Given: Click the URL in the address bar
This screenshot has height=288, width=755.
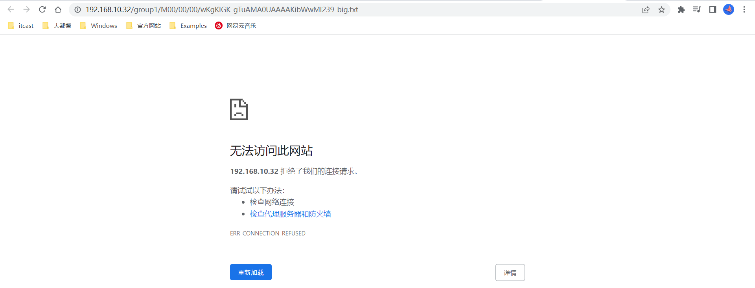Looking at the screenshot, I should click(222, 9).
